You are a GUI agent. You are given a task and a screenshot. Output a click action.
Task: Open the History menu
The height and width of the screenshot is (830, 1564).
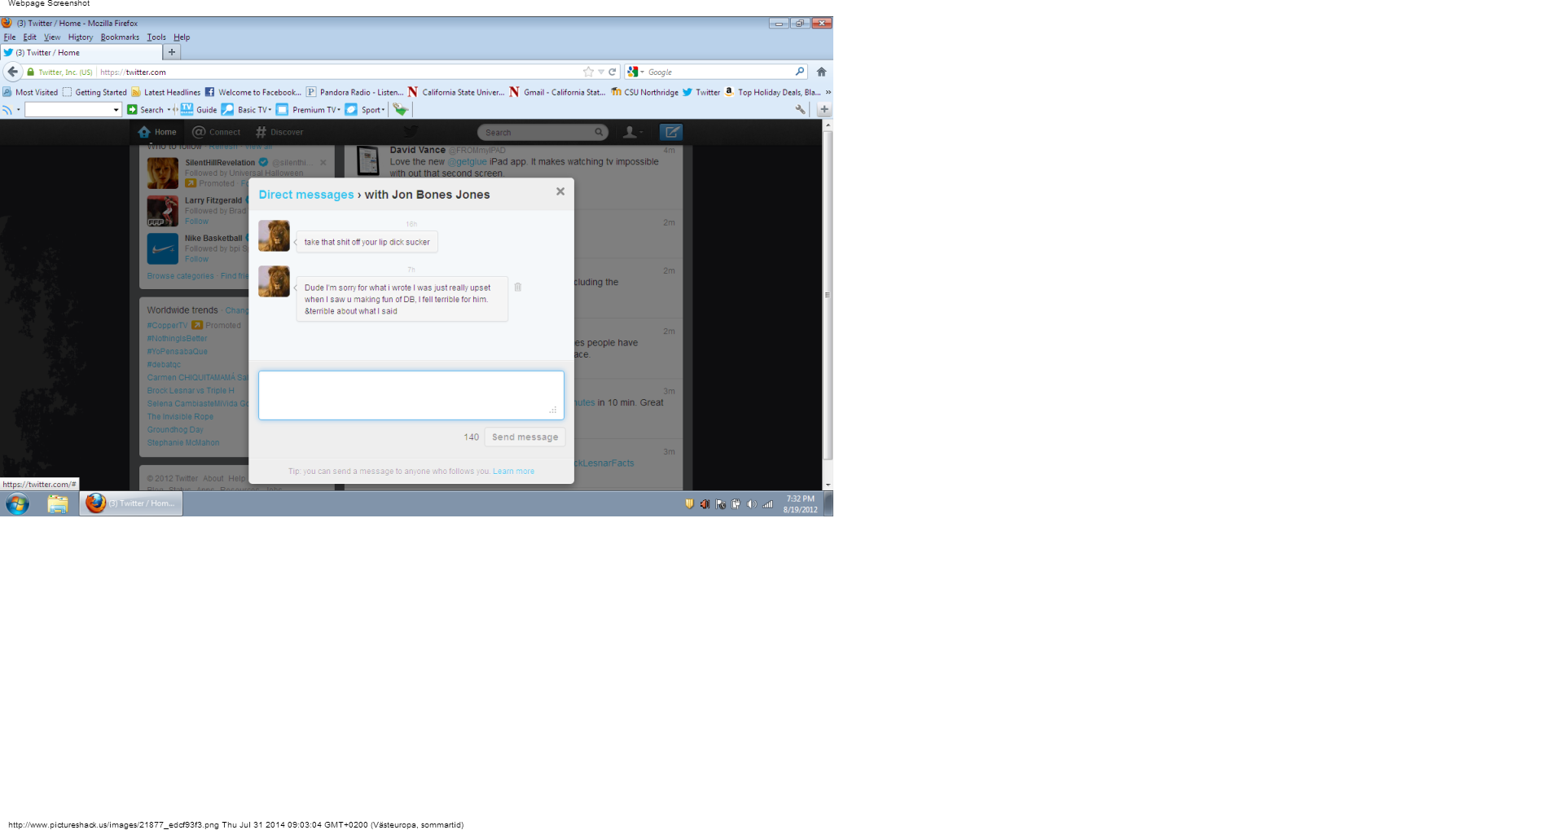pyautogui.click(x=81, y=37)
